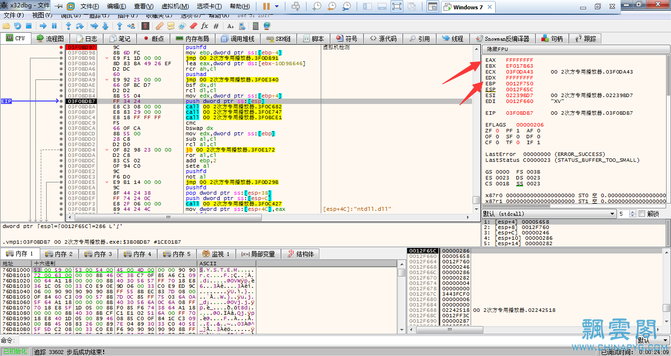Switch to the CPU tab
671x356 pixels.
[x=16, y=38]
